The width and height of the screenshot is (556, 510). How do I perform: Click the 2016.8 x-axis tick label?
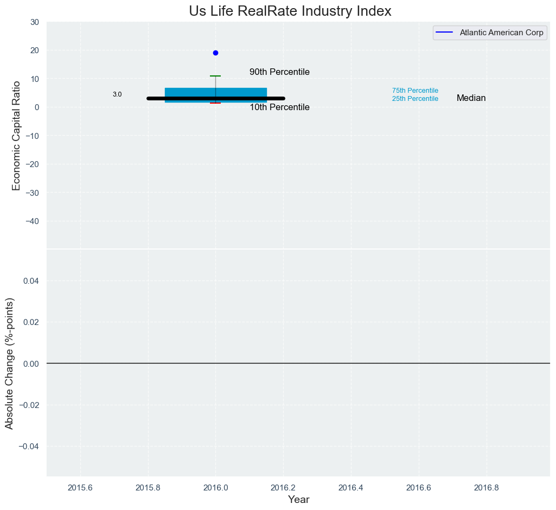(x=486, y=487)
